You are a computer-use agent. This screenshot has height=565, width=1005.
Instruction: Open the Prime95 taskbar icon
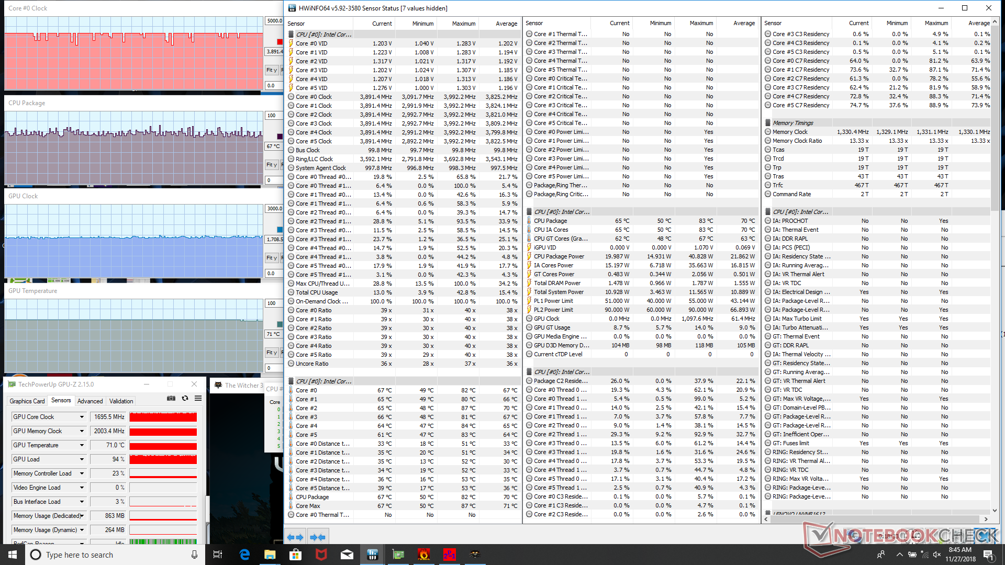click(x=449, y=555)
